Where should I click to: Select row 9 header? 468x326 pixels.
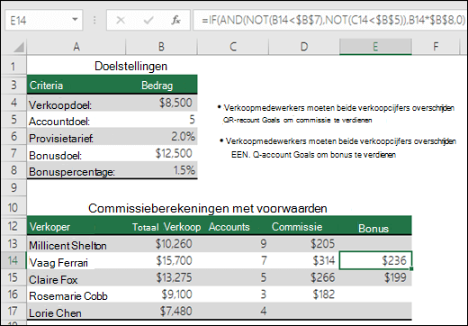click(13, 187)
